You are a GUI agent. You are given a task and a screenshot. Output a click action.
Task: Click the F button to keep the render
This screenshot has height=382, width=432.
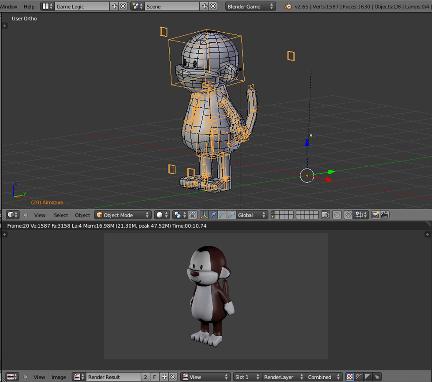[x=154, y=377]
